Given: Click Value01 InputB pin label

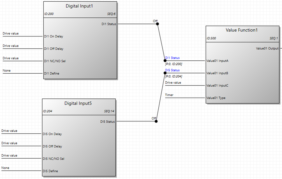Looking at the screenshot, I should (x=217, y=73).
